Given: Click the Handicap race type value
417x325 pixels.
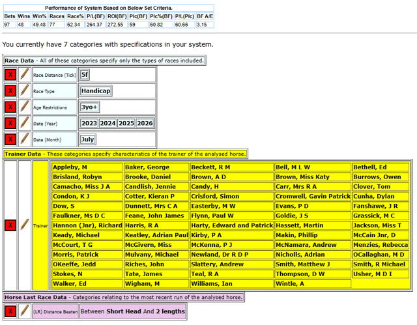Looking at the screenshot, I should pos(96,91).
